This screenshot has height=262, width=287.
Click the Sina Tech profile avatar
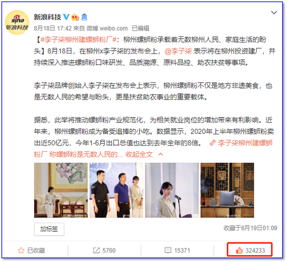(x=17, y=23)
